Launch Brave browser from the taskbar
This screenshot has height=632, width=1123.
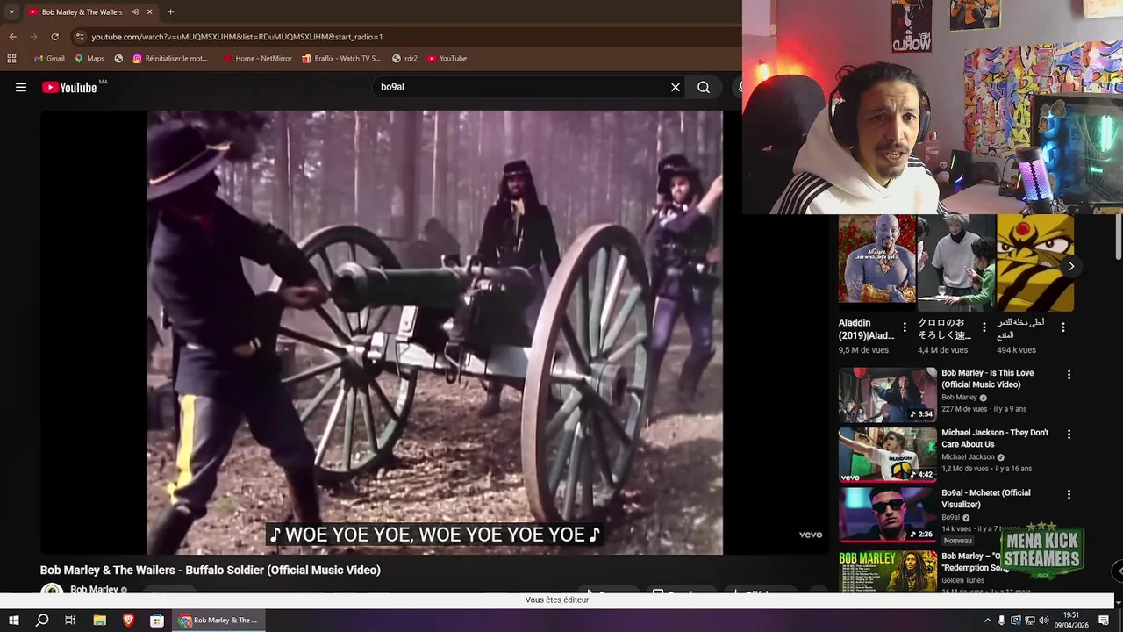(x=128, y=620)
